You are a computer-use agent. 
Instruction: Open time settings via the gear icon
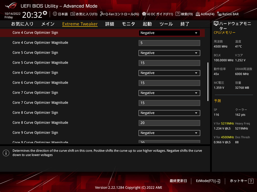[x=45, y=13]
